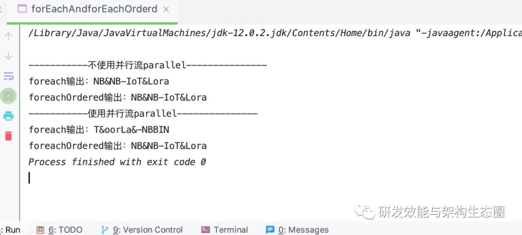Click the blue Print console icon
The width and height of the screenshot is (522, 235).
(9, 116)
